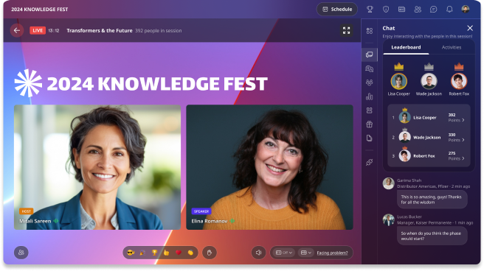
Task: Enter fullscreen for the session video
Action: [346, 30]
